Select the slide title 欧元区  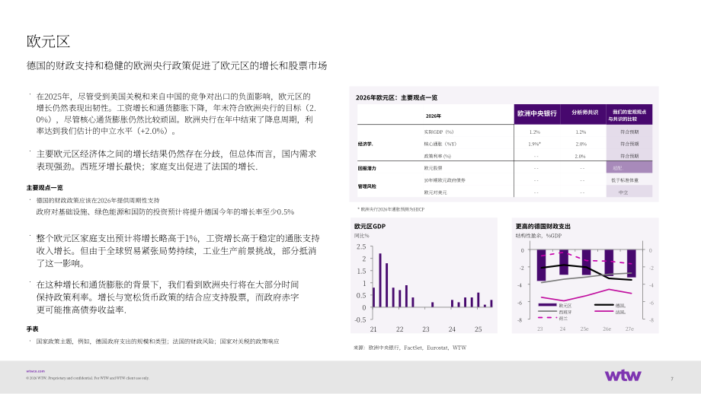click(48, 42)
